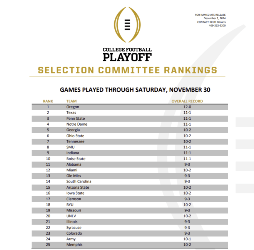Click the Texas team name
The height and width of the screenshot is (250, 254).
point(71,112)
